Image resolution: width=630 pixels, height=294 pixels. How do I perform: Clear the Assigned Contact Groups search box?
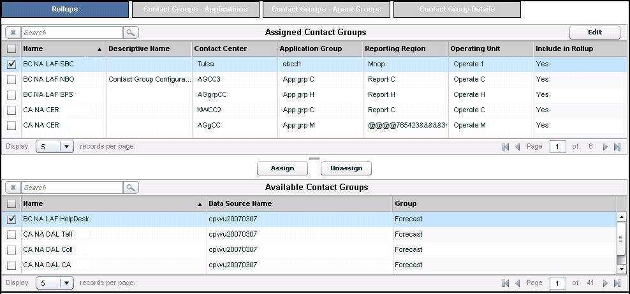[x=13, y=33]
